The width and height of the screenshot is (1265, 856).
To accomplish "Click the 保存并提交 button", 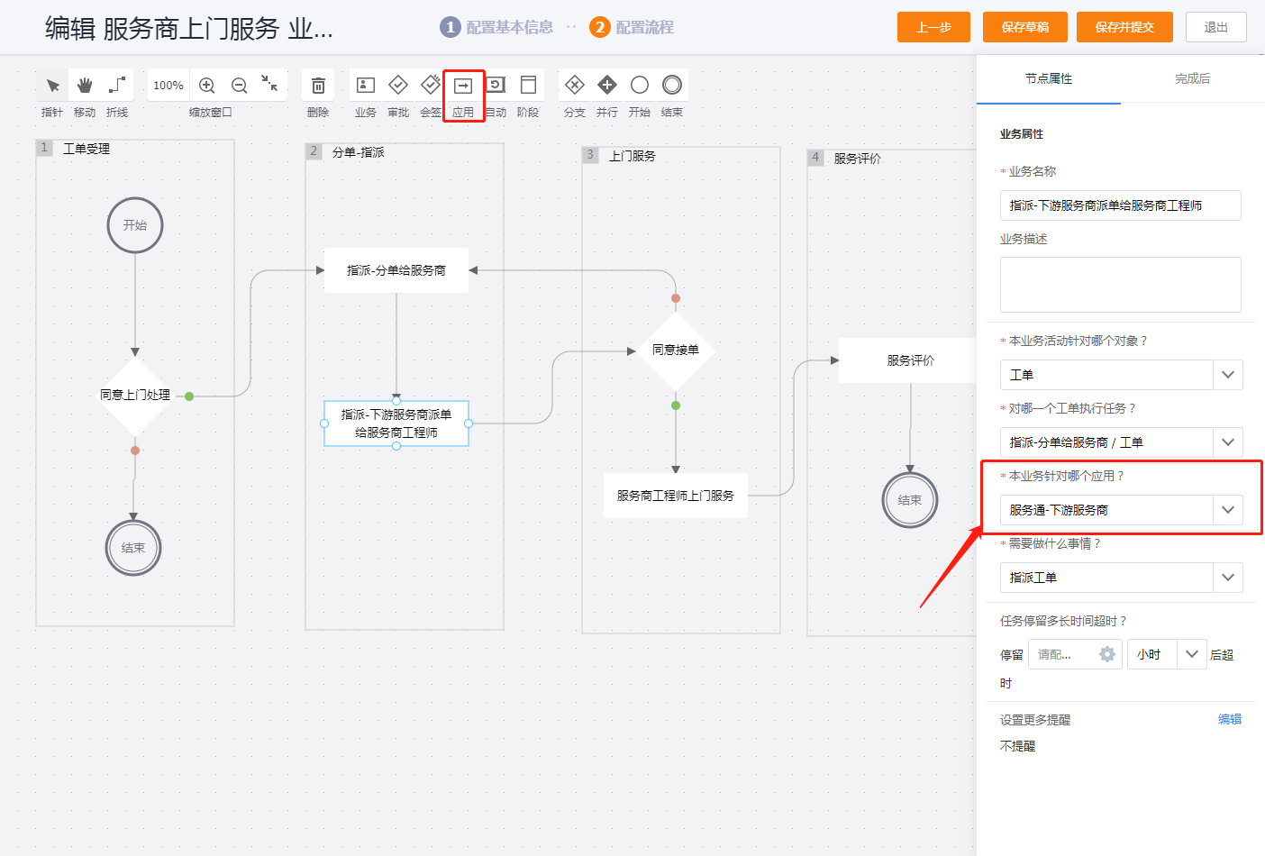I will (x=1124, y=27).
